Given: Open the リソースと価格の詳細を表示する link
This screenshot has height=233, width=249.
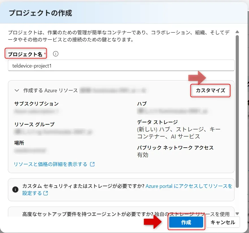Looking at the screenshot, I should coord(51,164).
